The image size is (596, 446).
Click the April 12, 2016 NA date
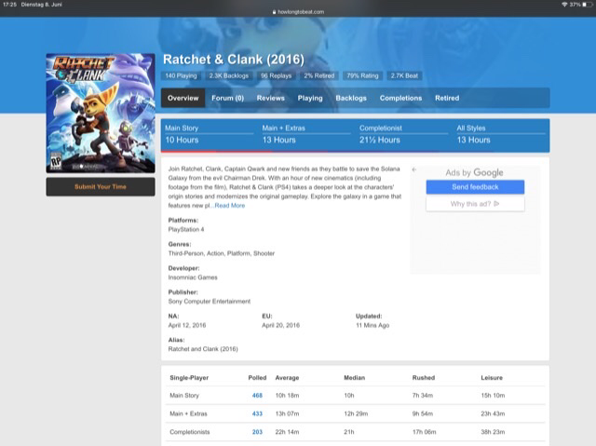click(x=187, y=325)
